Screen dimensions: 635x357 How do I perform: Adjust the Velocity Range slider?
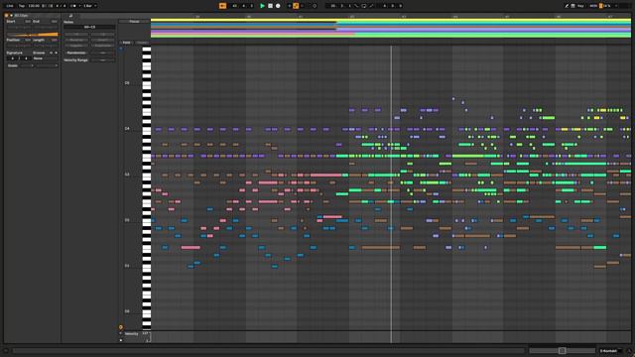tap(102, 59)
